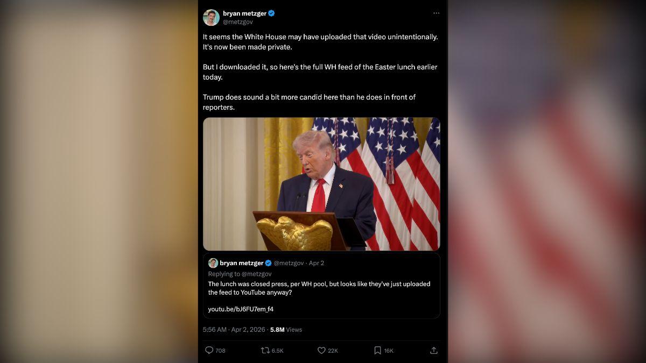Open the youtu.be/bJ6FU7em_f4 link

coord(241,309)
